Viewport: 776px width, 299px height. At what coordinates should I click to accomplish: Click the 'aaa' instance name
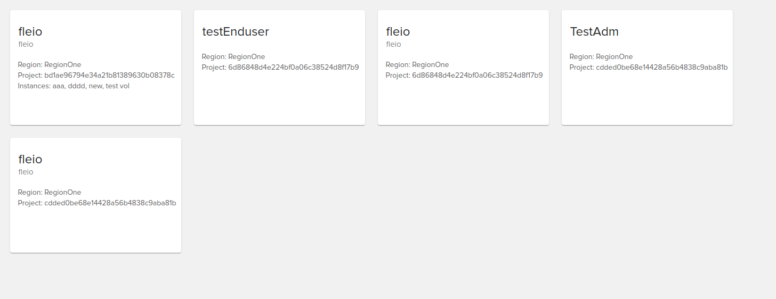click(59, 86)
